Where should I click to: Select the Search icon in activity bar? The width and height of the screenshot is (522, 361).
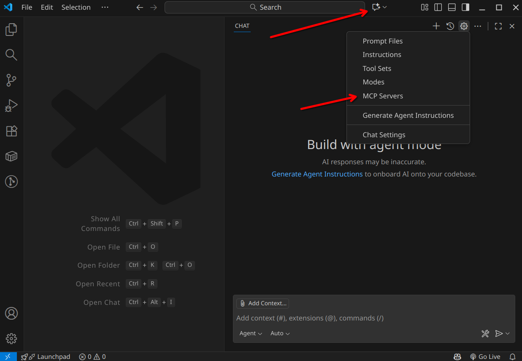[11, 54]
